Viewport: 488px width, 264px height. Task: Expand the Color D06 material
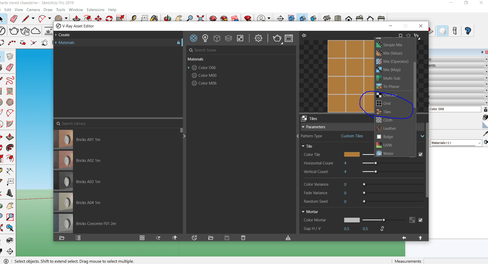[x=189, y=68]
